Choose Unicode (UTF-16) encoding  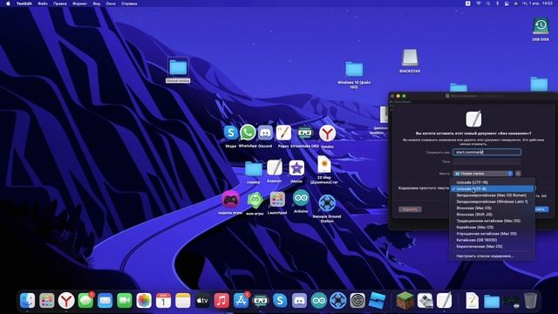pos(492,182)
